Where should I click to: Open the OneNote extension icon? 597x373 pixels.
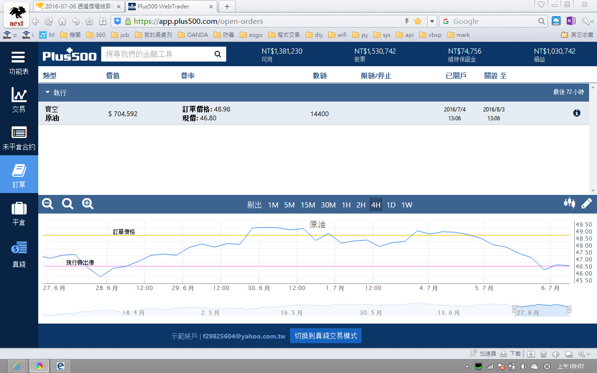tap(571, 21)
